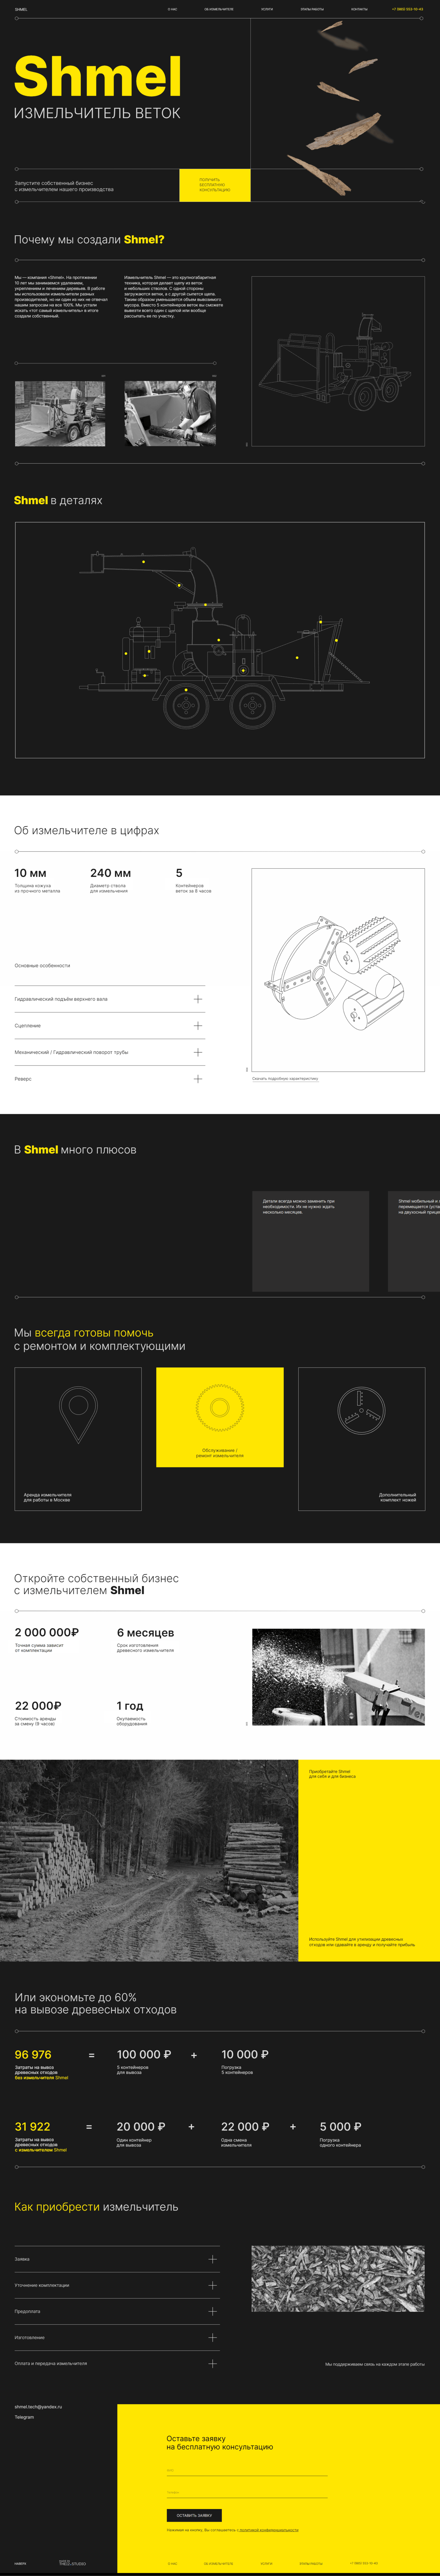Focus the 'Телефон' field in the consultation form

point(247,2492)
